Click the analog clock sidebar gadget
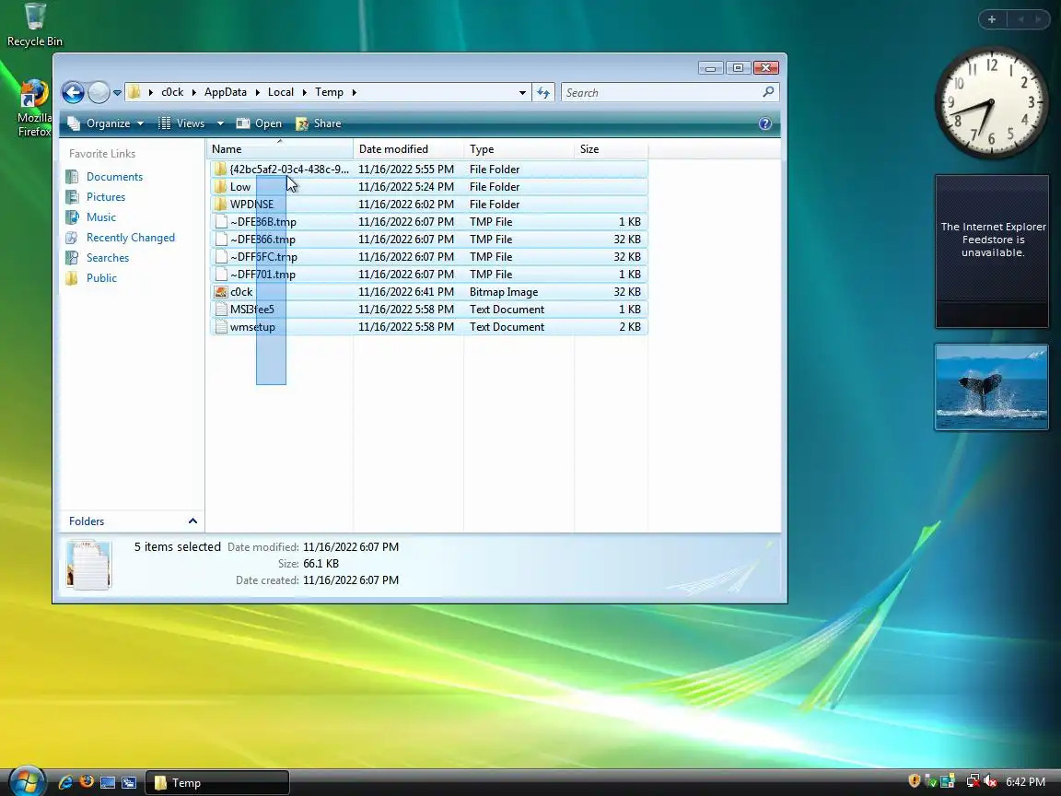The height and width of the screenshot is (796, 1061). click(x=991, y=103)
